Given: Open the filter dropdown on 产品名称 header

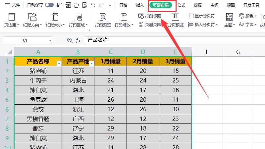Looking at the screenshot, I should pos(59,63).
